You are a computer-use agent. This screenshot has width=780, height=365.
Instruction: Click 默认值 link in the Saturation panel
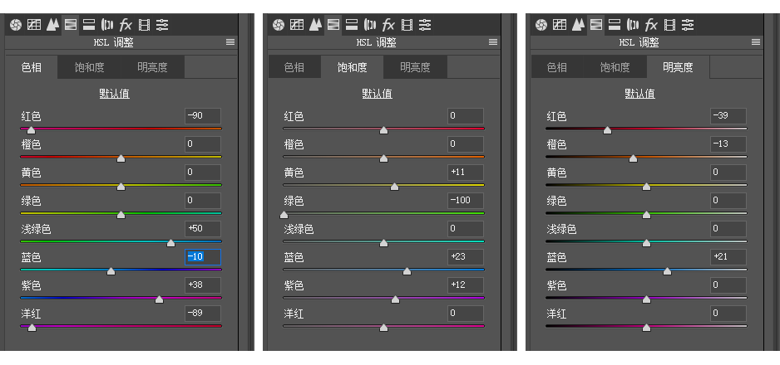(x=377, y=94)
